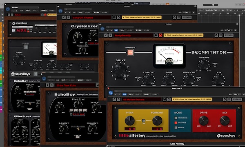Open '30 ips Tape Echo' preset selector
The height and width of the screenshot is (147, 245).
pyautogui.click(x=75, y=85)
